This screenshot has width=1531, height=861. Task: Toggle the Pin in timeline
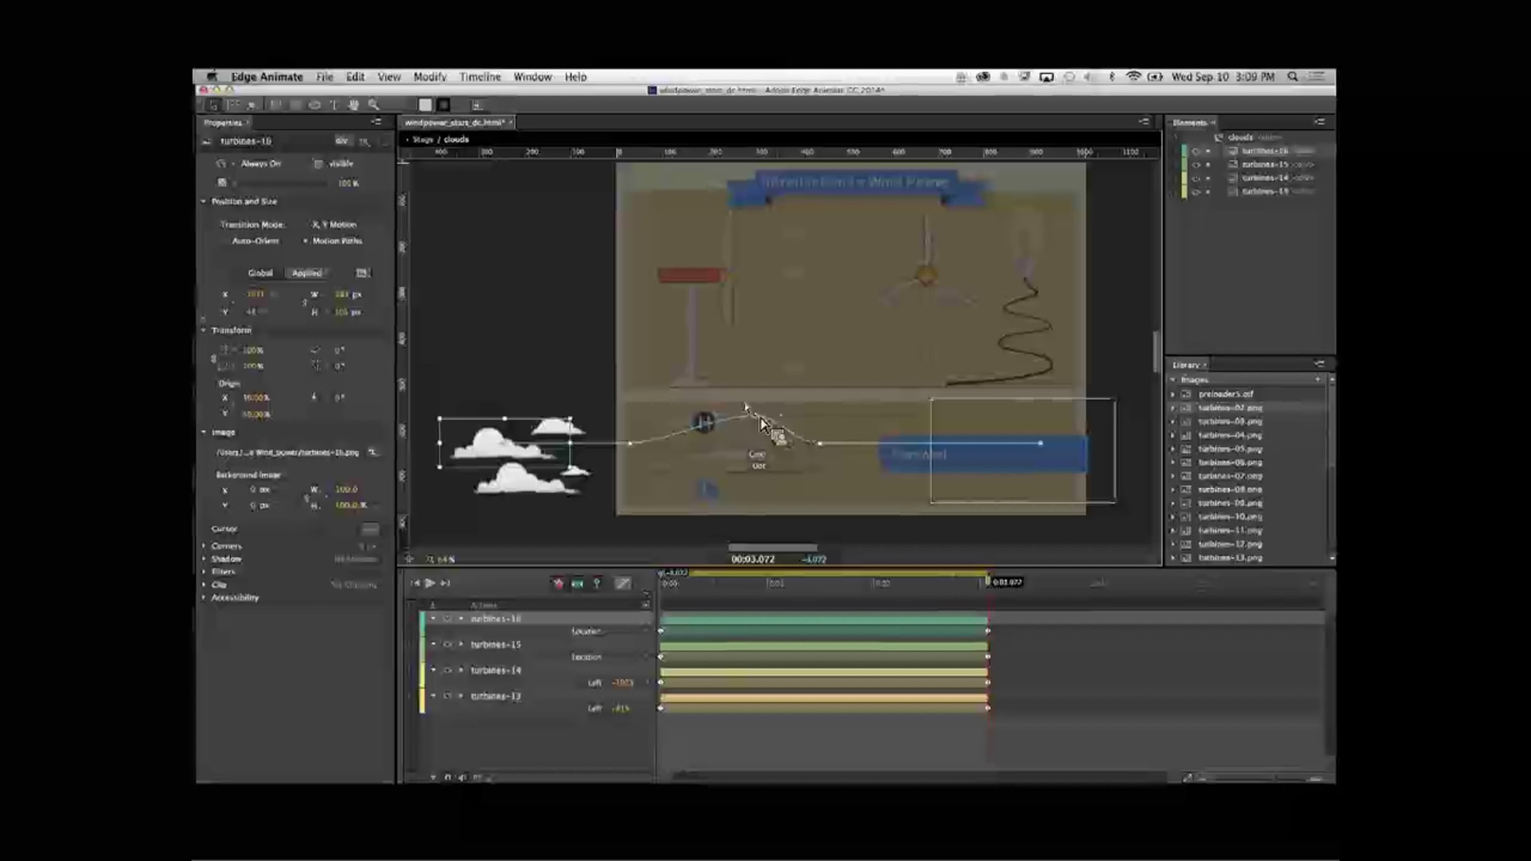coord(597,583)
